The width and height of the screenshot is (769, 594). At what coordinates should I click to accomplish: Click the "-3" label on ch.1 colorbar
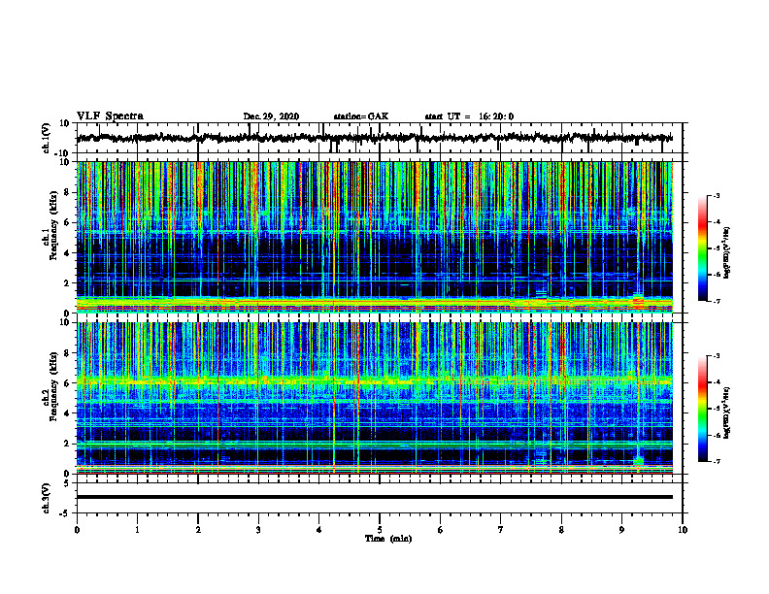[x=716, y=195]
